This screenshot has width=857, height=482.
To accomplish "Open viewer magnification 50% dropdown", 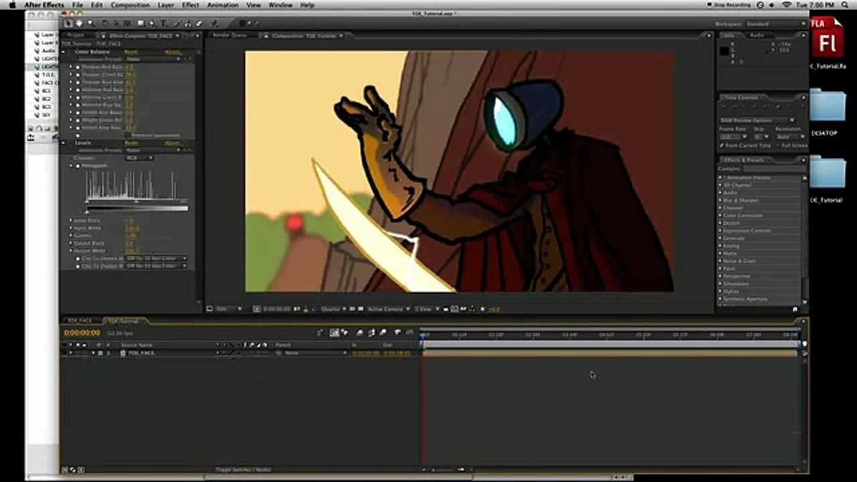I will tap(228, 309).
